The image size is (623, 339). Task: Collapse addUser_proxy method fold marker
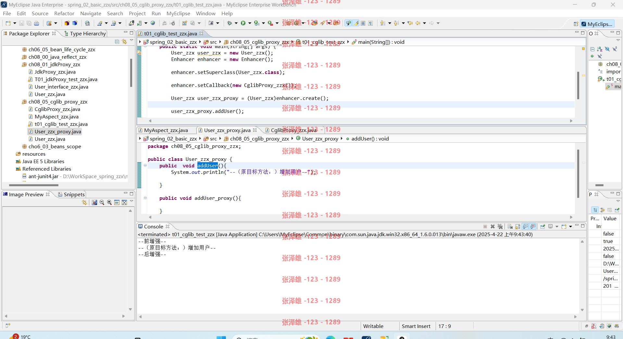[145, 198]
